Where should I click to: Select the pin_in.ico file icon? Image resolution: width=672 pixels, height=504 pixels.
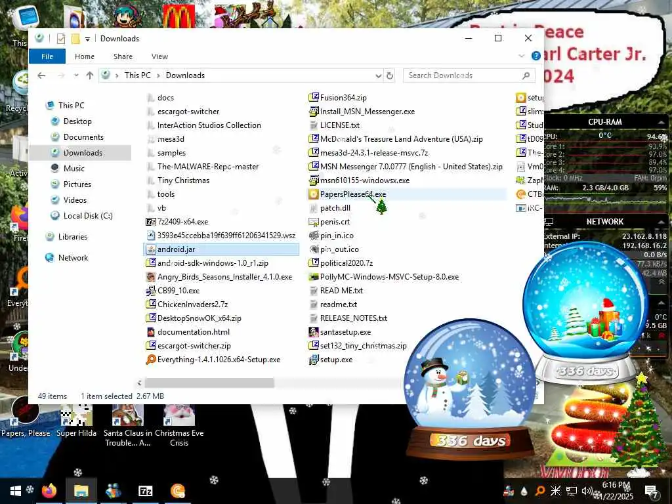pos(314,236)
